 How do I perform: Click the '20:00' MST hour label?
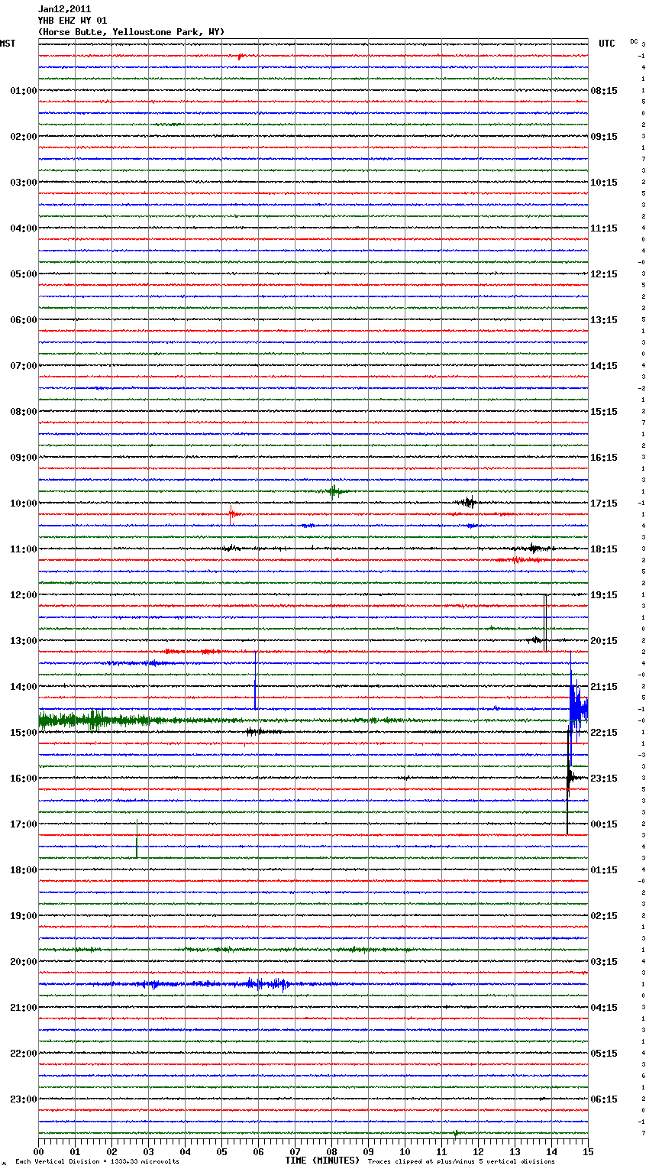24,962
